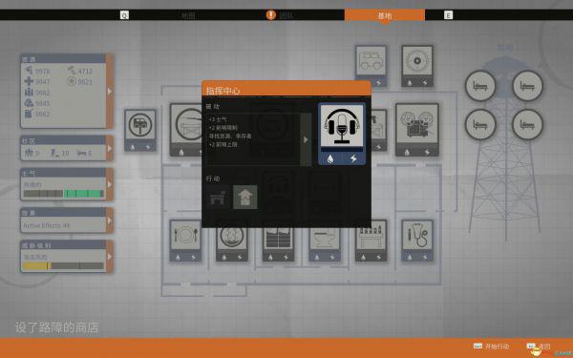Click the house upgrade action icon
The width and height of the screenshot is (573, 358).
pos(244,197)
